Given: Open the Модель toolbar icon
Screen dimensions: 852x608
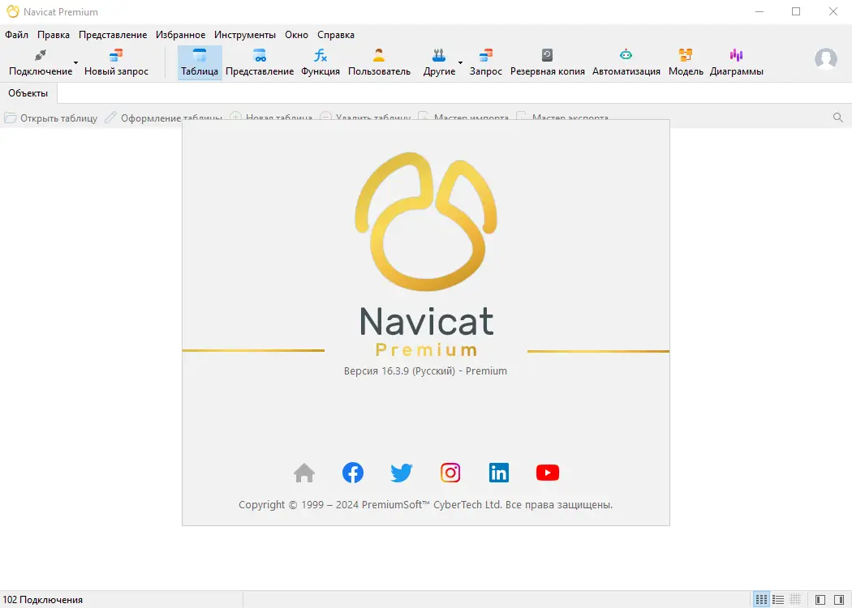Looking at the screenshot, I should tap(686, 62).
